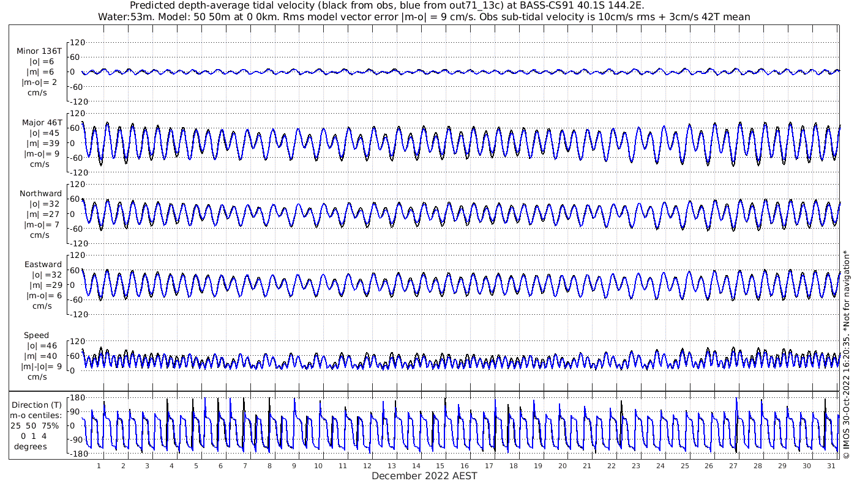Click '|m-o|= 2' in the Minor panel
This screenshot has height=489, width=857.
tap(40, 83)
